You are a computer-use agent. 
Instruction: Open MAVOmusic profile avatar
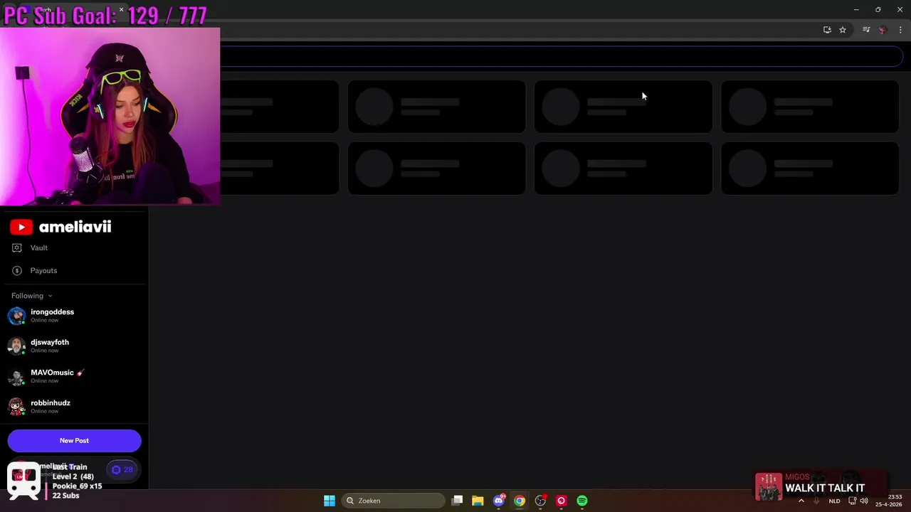[x=16, y=376]
